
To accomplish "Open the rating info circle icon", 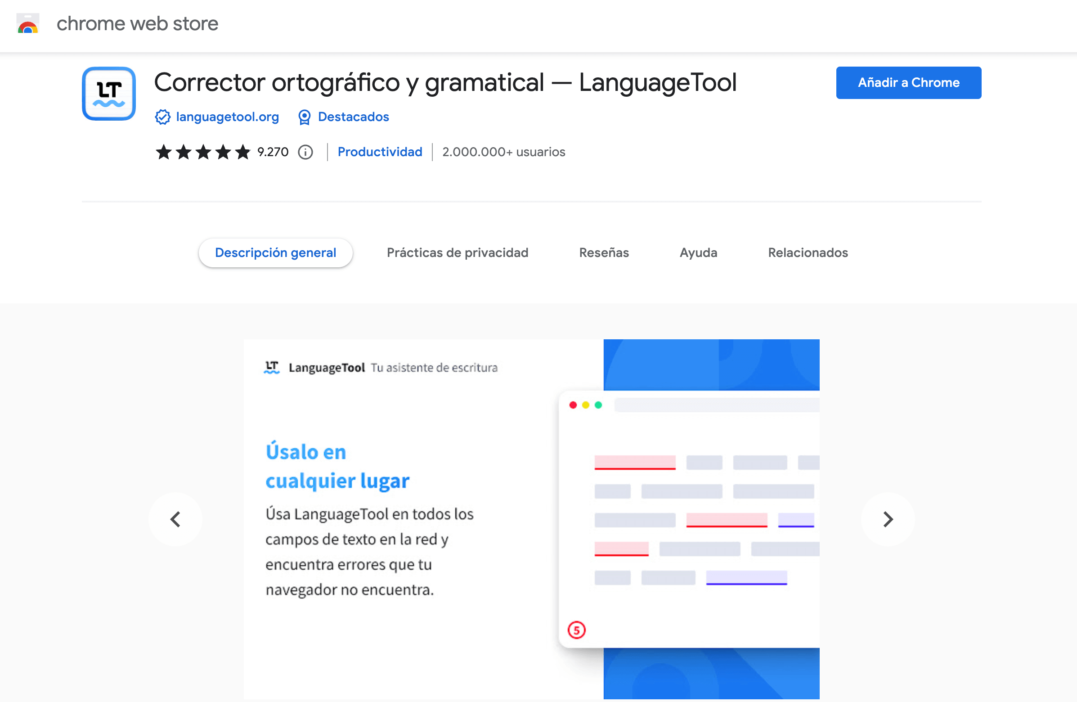I will 305,152.
